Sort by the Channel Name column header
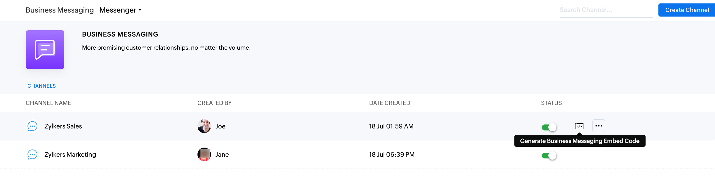 tap(48, 103)
